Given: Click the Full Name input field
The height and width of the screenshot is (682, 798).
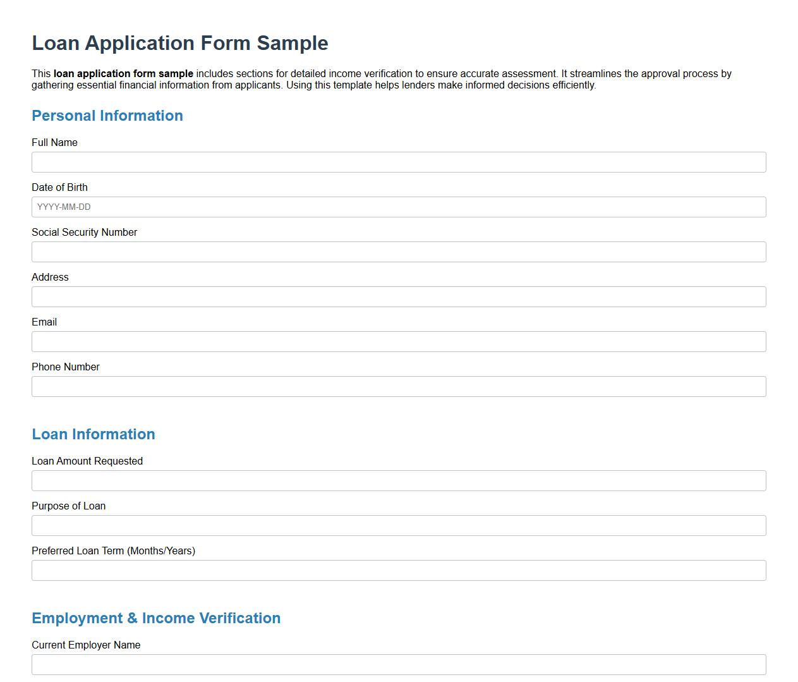Looking at the screenshot, I should [x=399, y=162].
